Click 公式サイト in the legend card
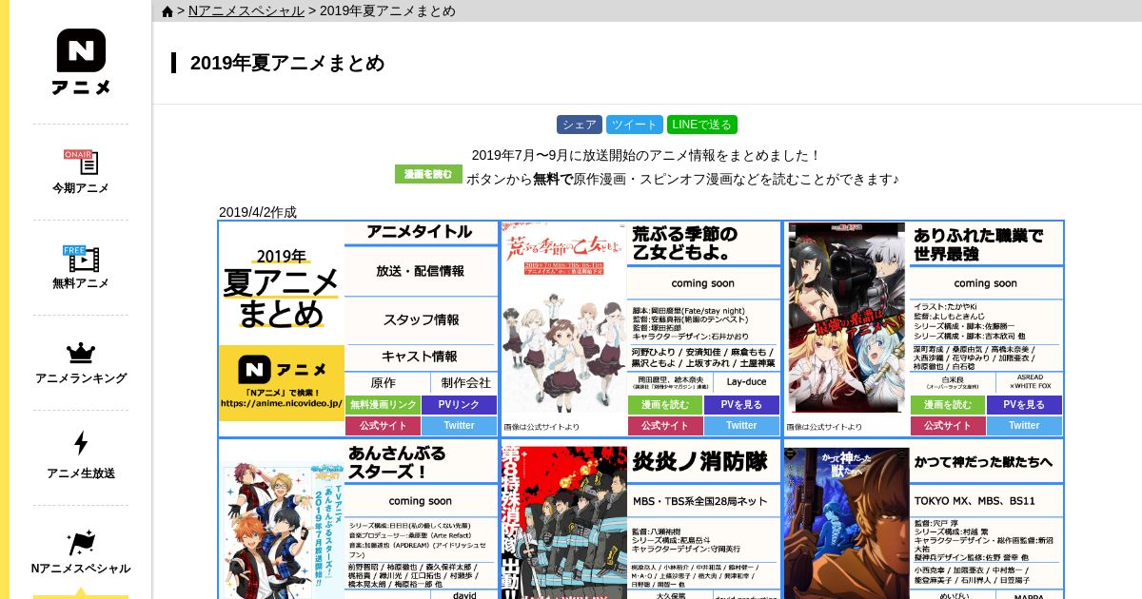 pyautogui.click(x=384, y=426)
